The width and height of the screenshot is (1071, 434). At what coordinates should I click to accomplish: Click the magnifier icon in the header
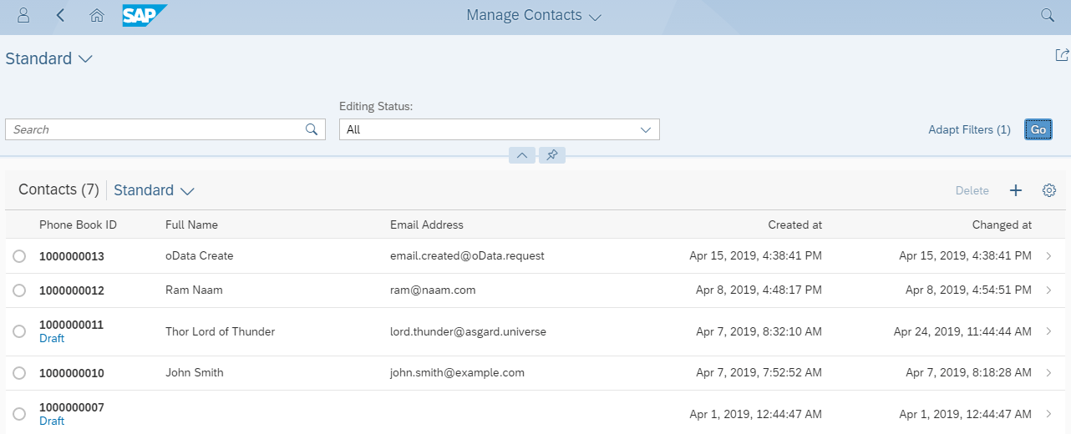coord(1047,15)
